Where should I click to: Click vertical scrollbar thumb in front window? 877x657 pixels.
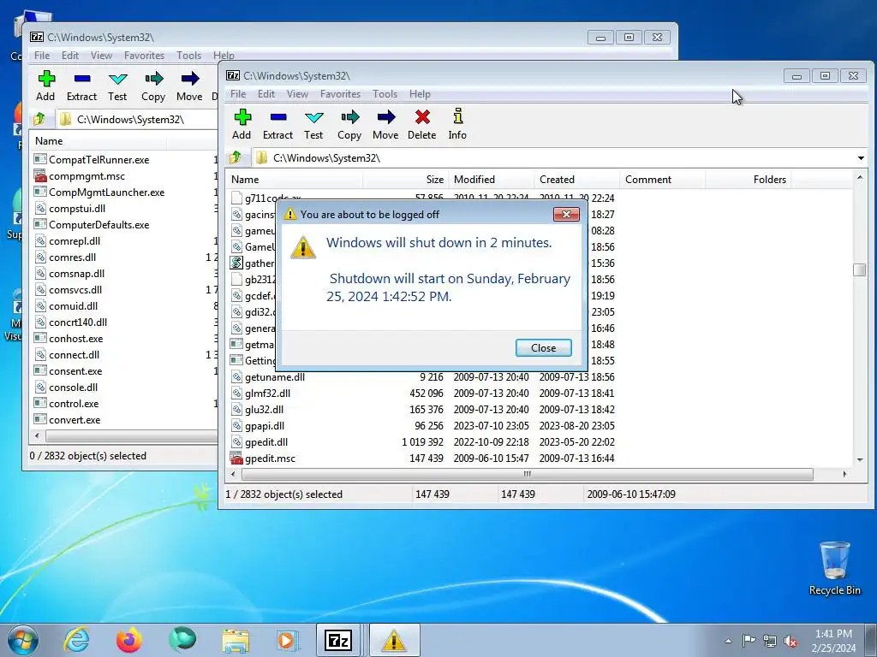tap(860, 269)
